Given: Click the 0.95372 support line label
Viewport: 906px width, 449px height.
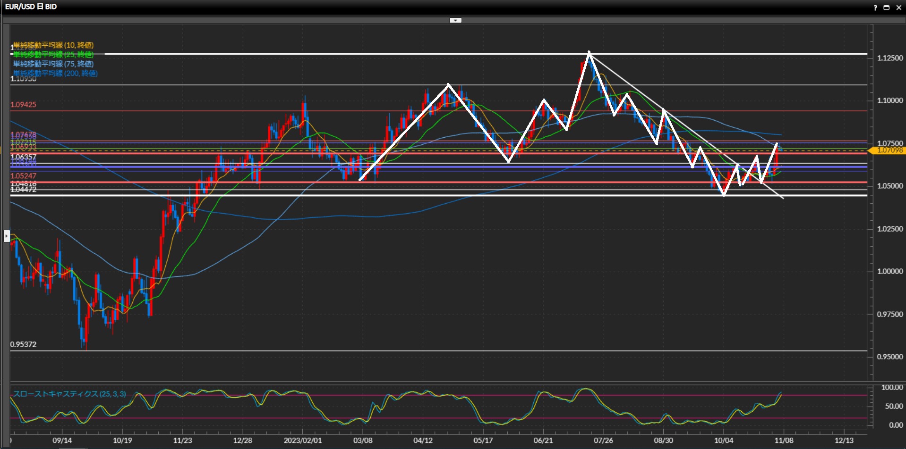Looking at the screenshot, I should [23, 344].
